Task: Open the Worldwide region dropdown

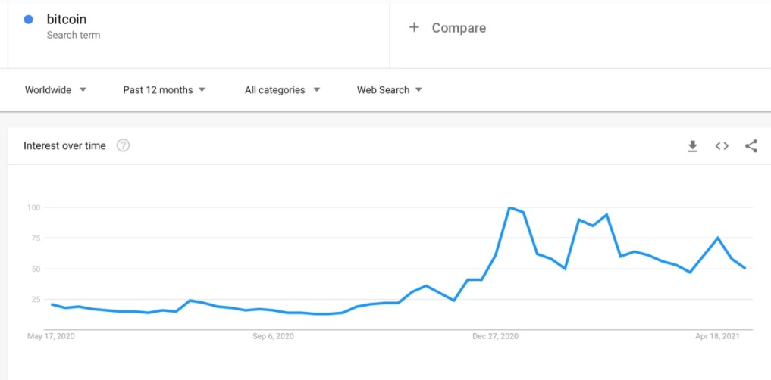Action: pos(55,90)
